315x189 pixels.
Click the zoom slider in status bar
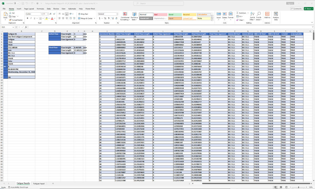coord(298,187)
